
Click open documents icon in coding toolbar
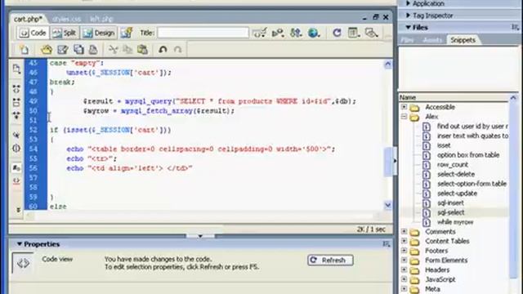pos(16,69)
